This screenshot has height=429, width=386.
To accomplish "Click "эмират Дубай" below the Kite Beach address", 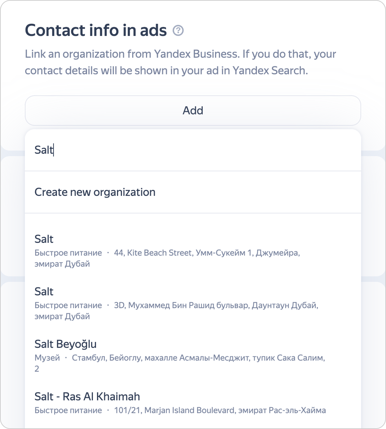I will 62,264.
